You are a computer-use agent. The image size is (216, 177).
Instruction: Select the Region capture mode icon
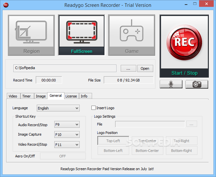pyautogui.click(x=31, y=35)
